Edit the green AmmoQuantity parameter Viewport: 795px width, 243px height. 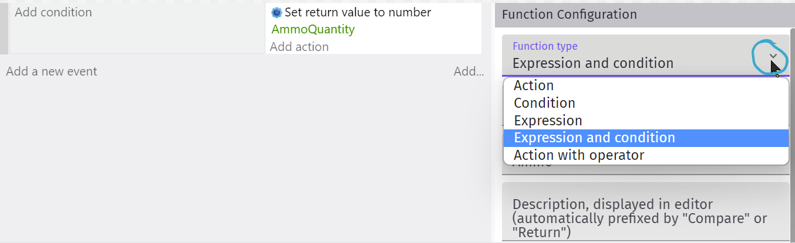click(313, 29)
